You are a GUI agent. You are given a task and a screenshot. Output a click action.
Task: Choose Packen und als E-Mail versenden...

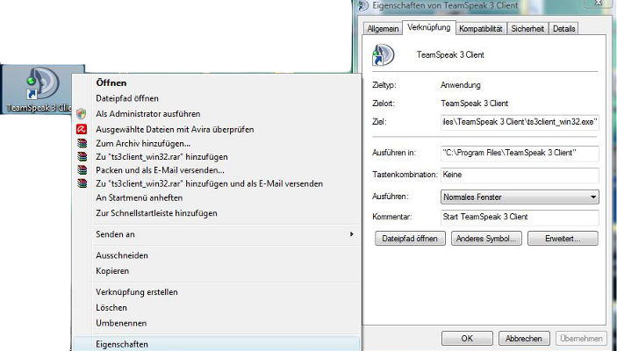[160, 170]
